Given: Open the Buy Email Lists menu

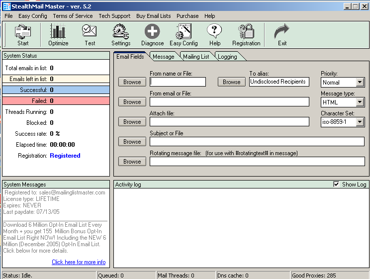Looking at the screenshot, I should [x=153, y=16].
